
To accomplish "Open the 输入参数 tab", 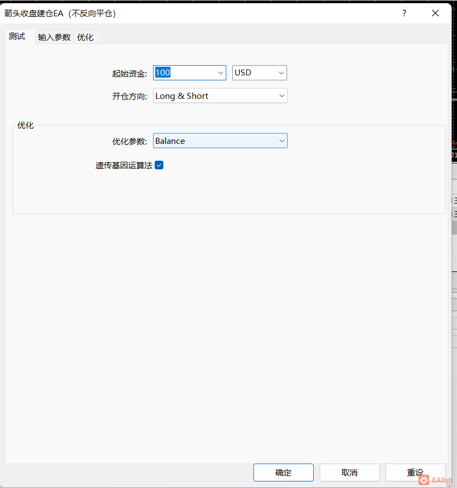I will pyautogui.click(x=54, y=37).
